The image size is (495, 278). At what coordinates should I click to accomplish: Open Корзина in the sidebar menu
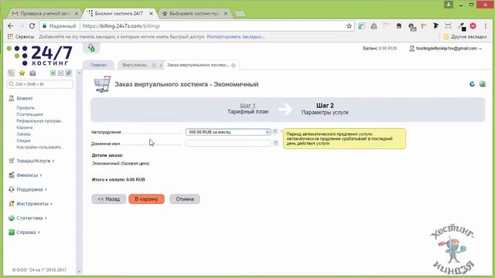click(25, 127)
